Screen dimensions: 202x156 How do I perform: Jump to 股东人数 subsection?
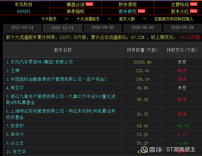pos(127,19)
